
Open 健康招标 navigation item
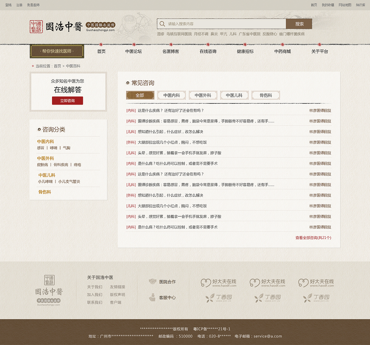tap(245, 51)
